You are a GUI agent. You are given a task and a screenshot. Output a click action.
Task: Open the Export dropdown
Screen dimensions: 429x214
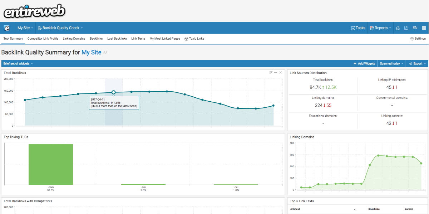[x=418, y=63]
